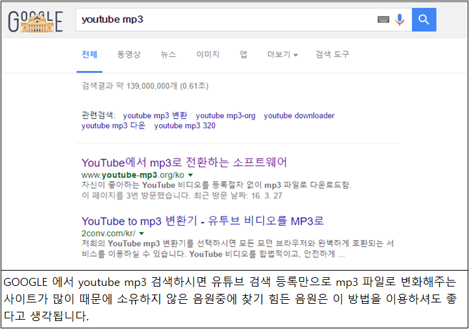Open 검색 도구 options

(x=332, y=54)
